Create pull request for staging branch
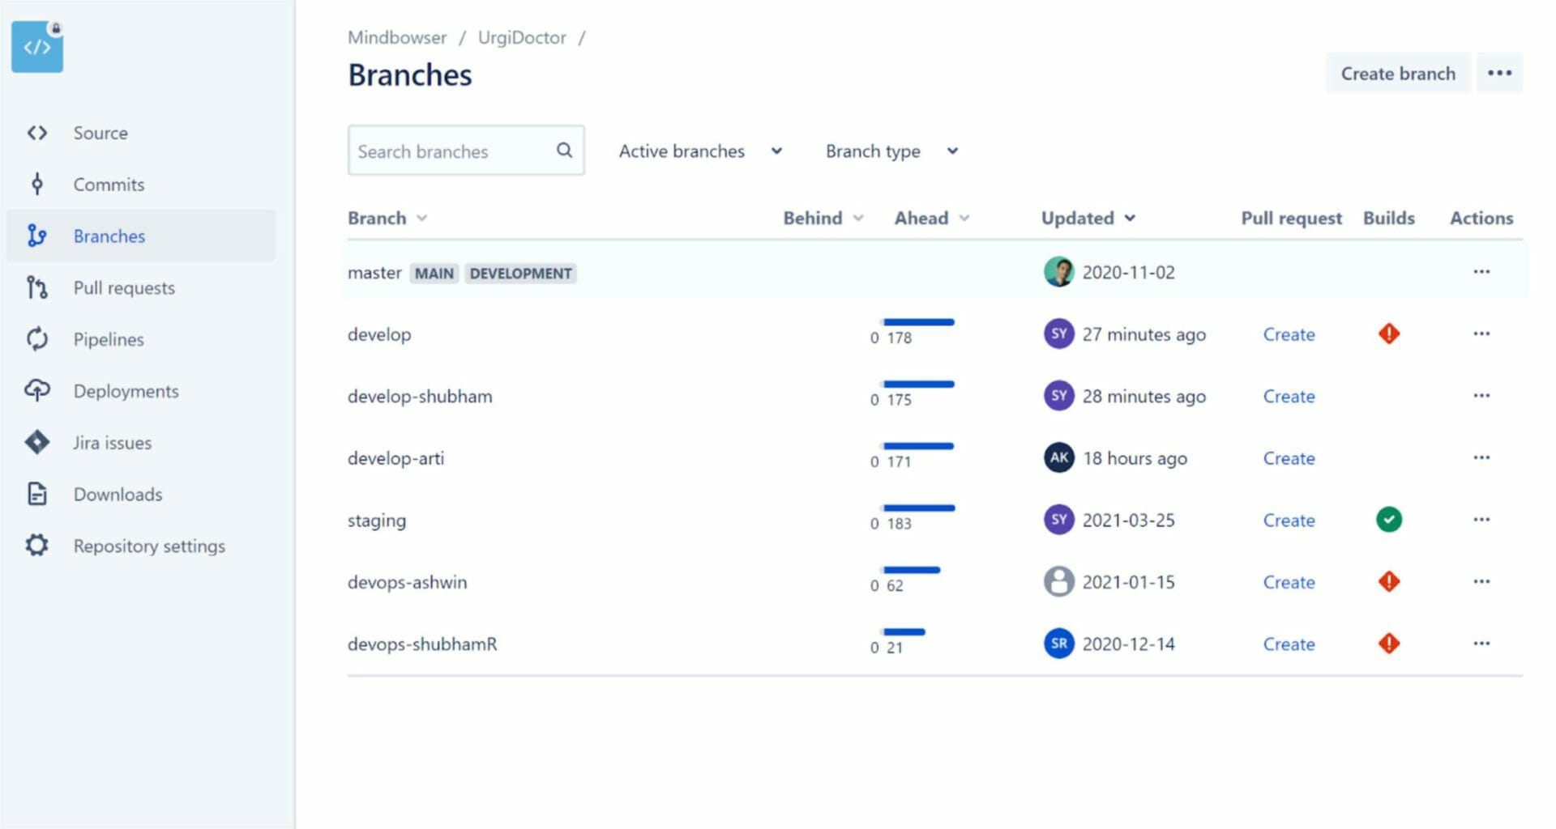This screenshot has height=829, width=1556. point(1289,521)
